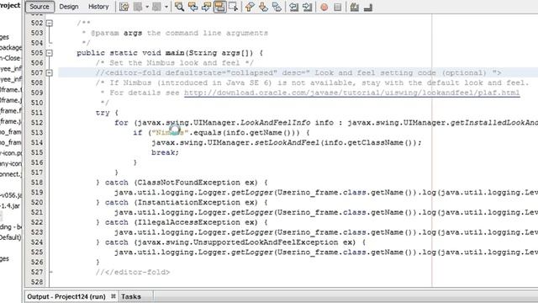Go to Find Previous Occurrence icon

point(193,7)
